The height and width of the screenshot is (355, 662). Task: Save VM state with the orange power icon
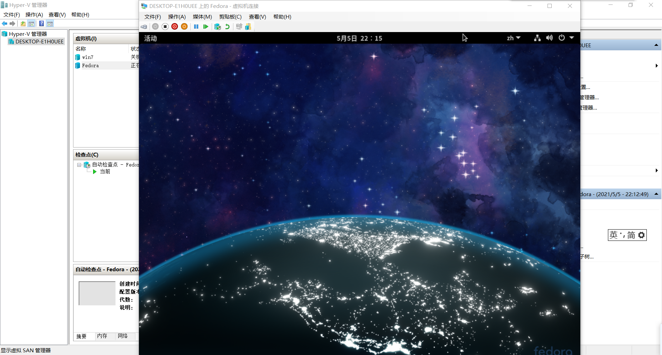(x=184, y=27)
